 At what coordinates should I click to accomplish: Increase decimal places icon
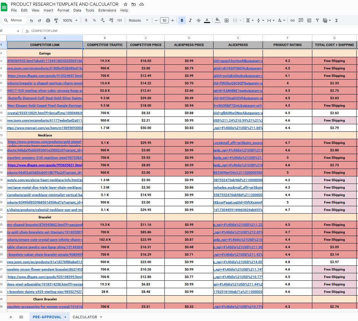point(111,20)
